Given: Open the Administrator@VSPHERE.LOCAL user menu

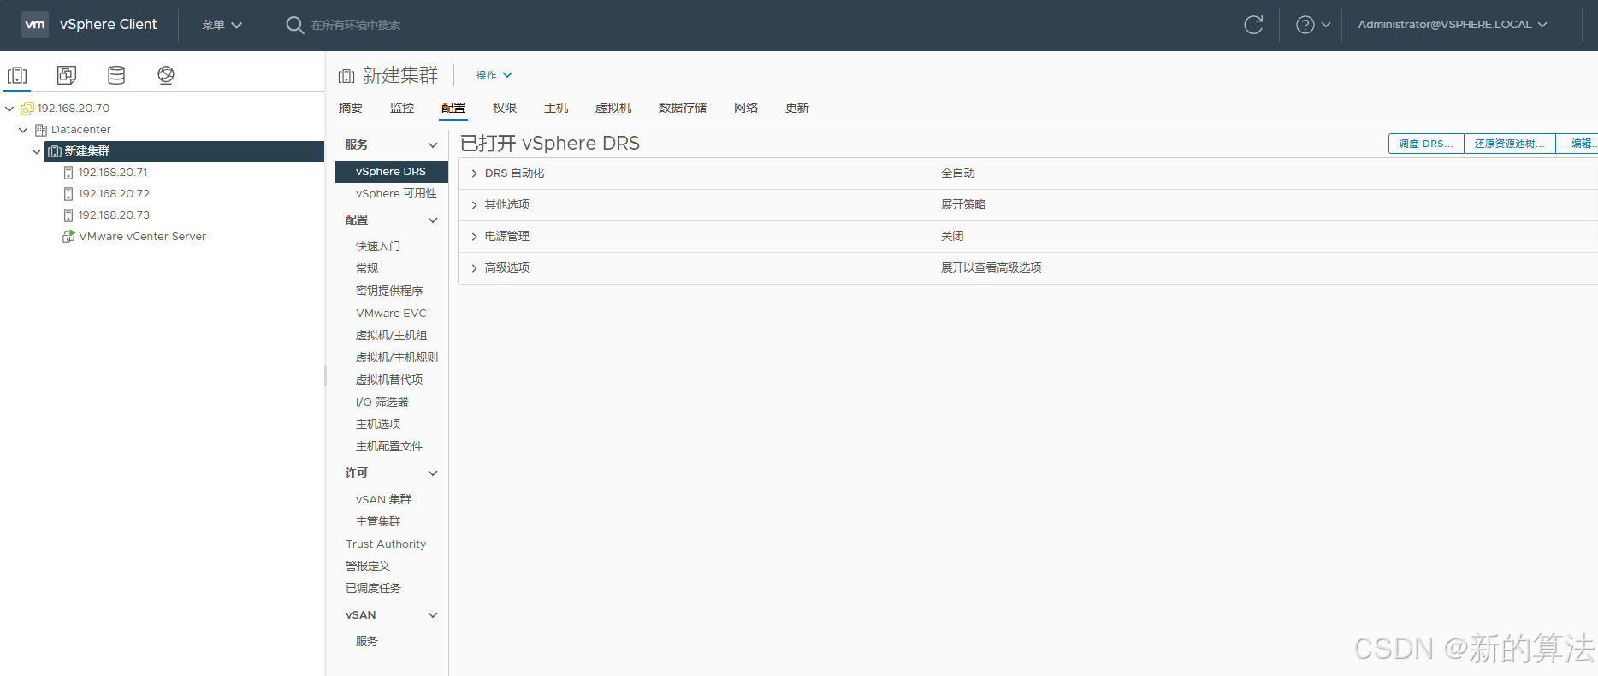Looking at the screenshot, I should (1453, 25).
